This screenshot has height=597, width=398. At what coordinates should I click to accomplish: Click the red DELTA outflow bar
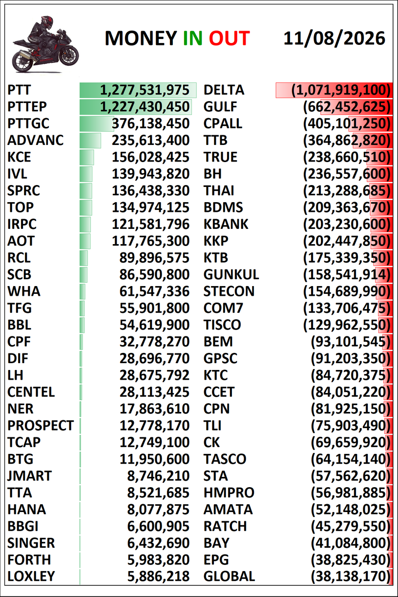click(334, 90)
